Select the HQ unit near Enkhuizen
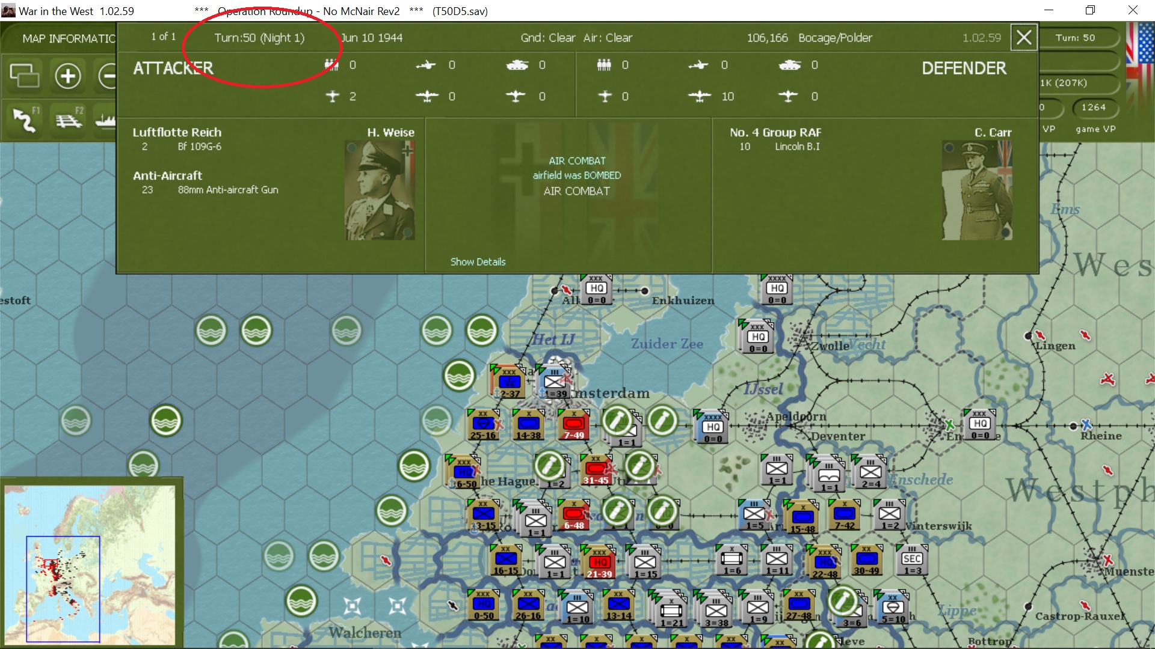 pos(596,290)
